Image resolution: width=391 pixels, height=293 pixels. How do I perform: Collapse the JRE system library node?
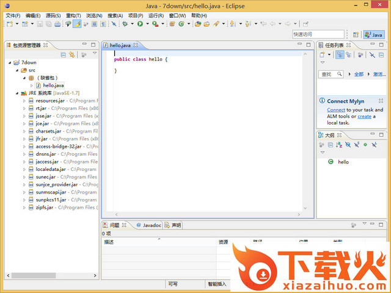(17, 93)
